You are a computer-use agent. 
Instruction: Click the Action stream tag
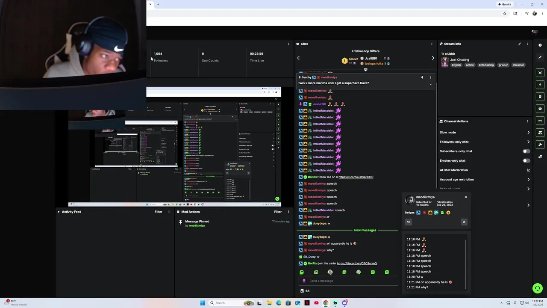click(x=470, y=65)
